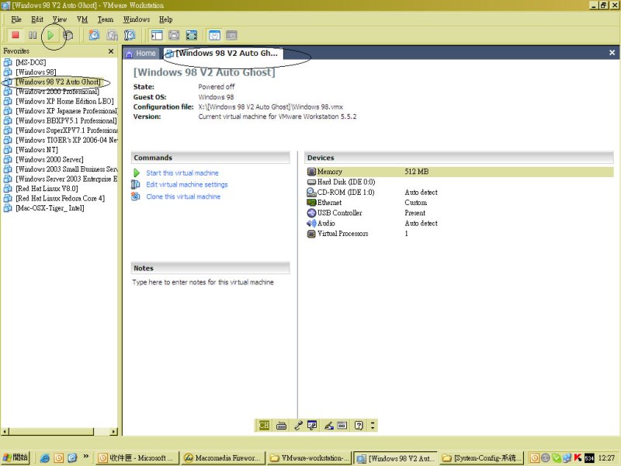The width and height of the screenshot is (621, 466).
Task: Select [Windows TIGER's XP 2006-04] favorite
Action: tap(67, 140)
